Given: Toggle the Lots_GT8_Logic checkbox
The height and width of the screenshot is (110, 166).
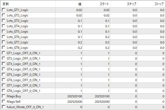Looking at the screenshot, I should 3,48.
